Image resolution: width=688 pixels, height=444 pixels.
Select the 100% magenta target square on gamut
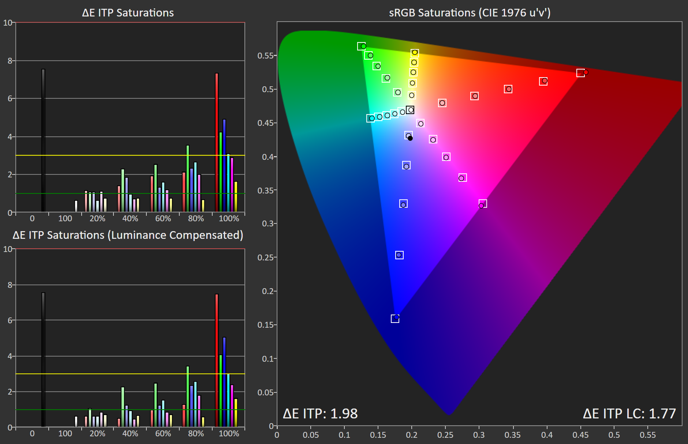[483, 203]
